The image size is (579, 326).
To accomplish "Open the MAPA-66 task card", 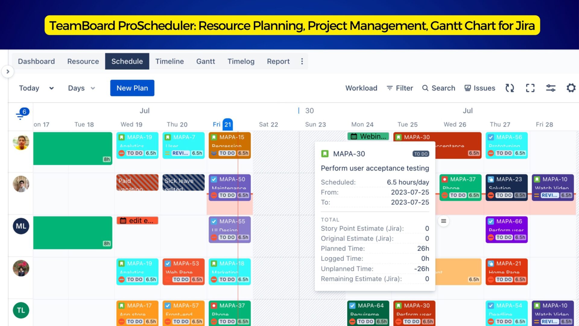I will click(507, 230).
